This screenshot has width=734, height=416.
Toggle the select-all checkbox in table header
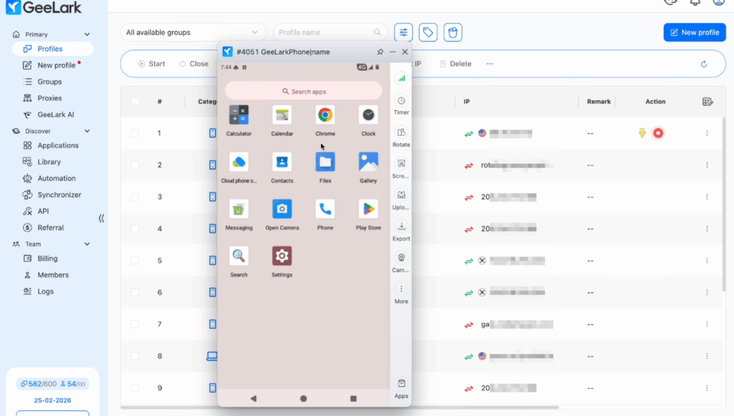click(135, 102)
